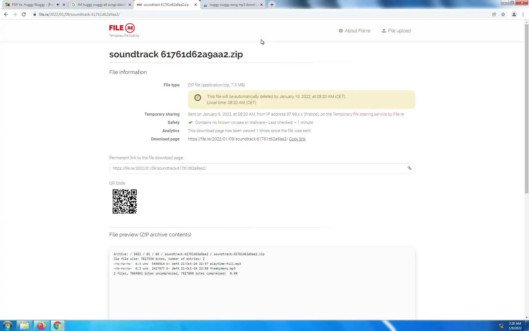
Task: Open Firefox from the taskbar
Action: click(41, 326)
